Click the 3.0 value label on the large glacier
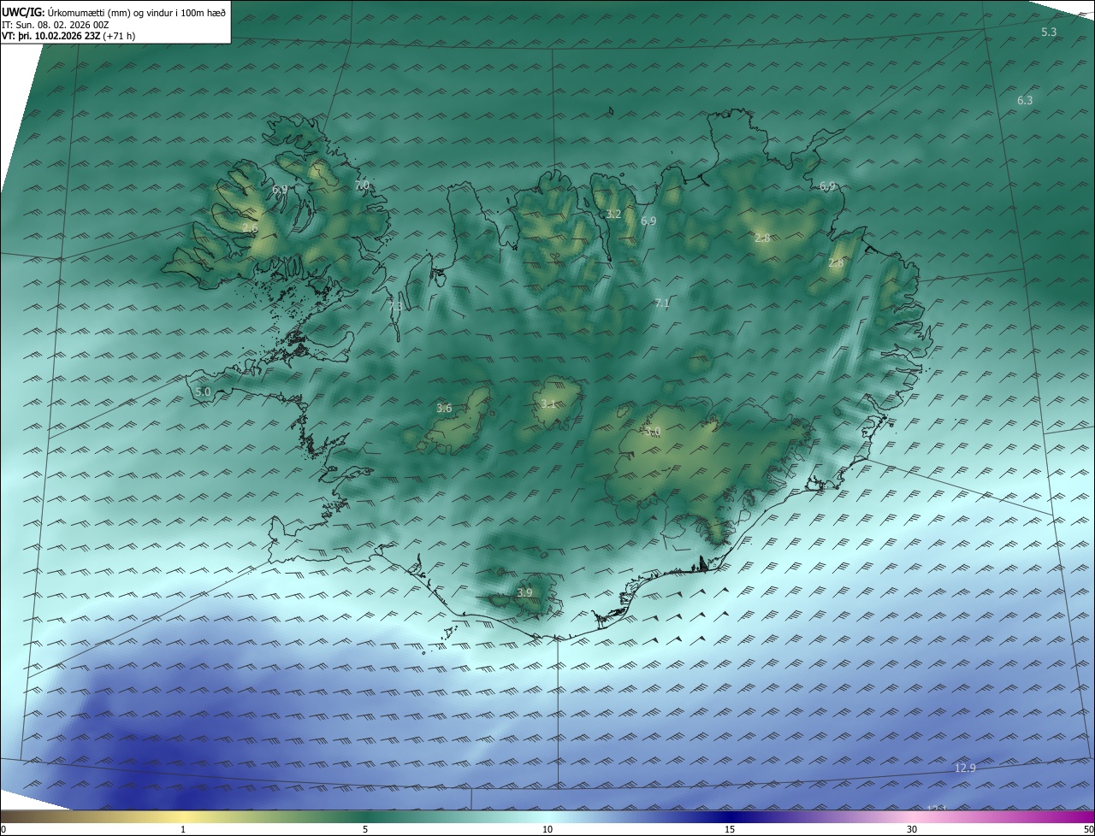Image resolution: width=1095 pixels, height=836 pixels. pyautogui.click(x=654, y=432)
